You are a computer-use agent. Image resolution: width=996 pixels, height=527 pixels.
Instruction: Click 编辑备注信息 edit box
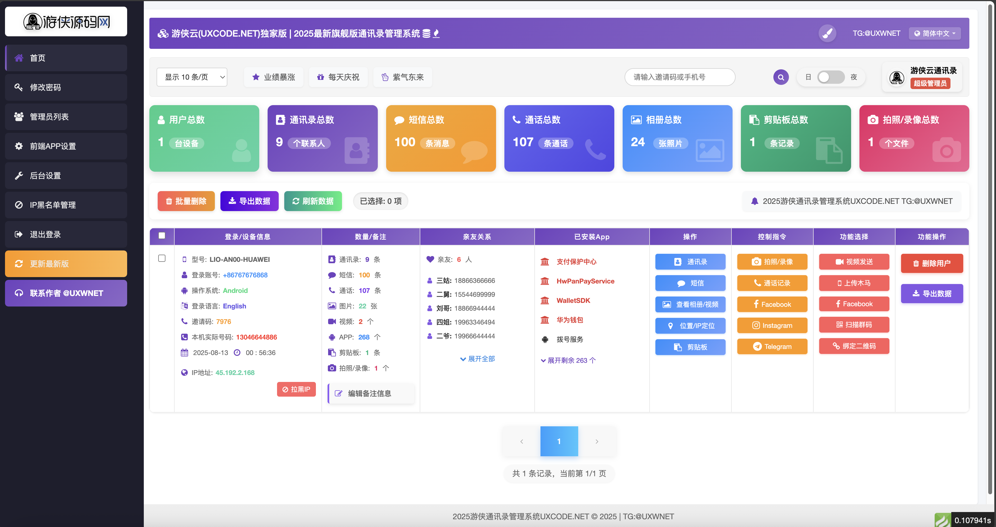click(371, 393)
